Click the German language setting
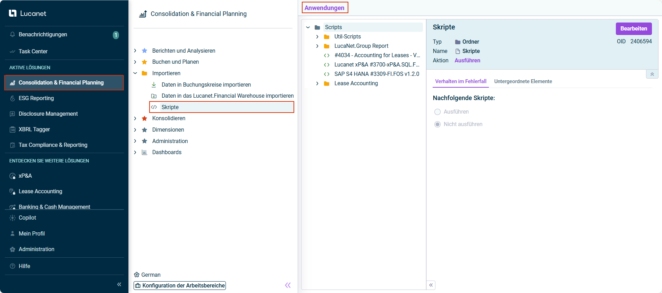662x293 pixels. coord(151,275)
